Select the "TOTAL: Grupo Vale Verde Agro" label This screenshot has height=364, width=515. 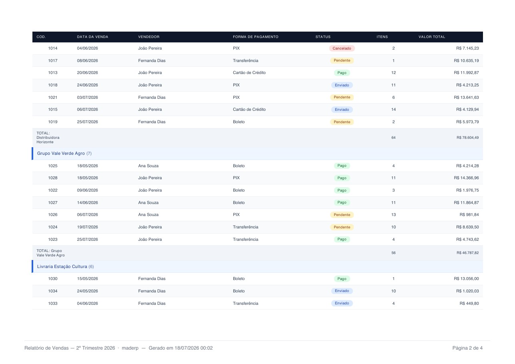coord(50,253)
